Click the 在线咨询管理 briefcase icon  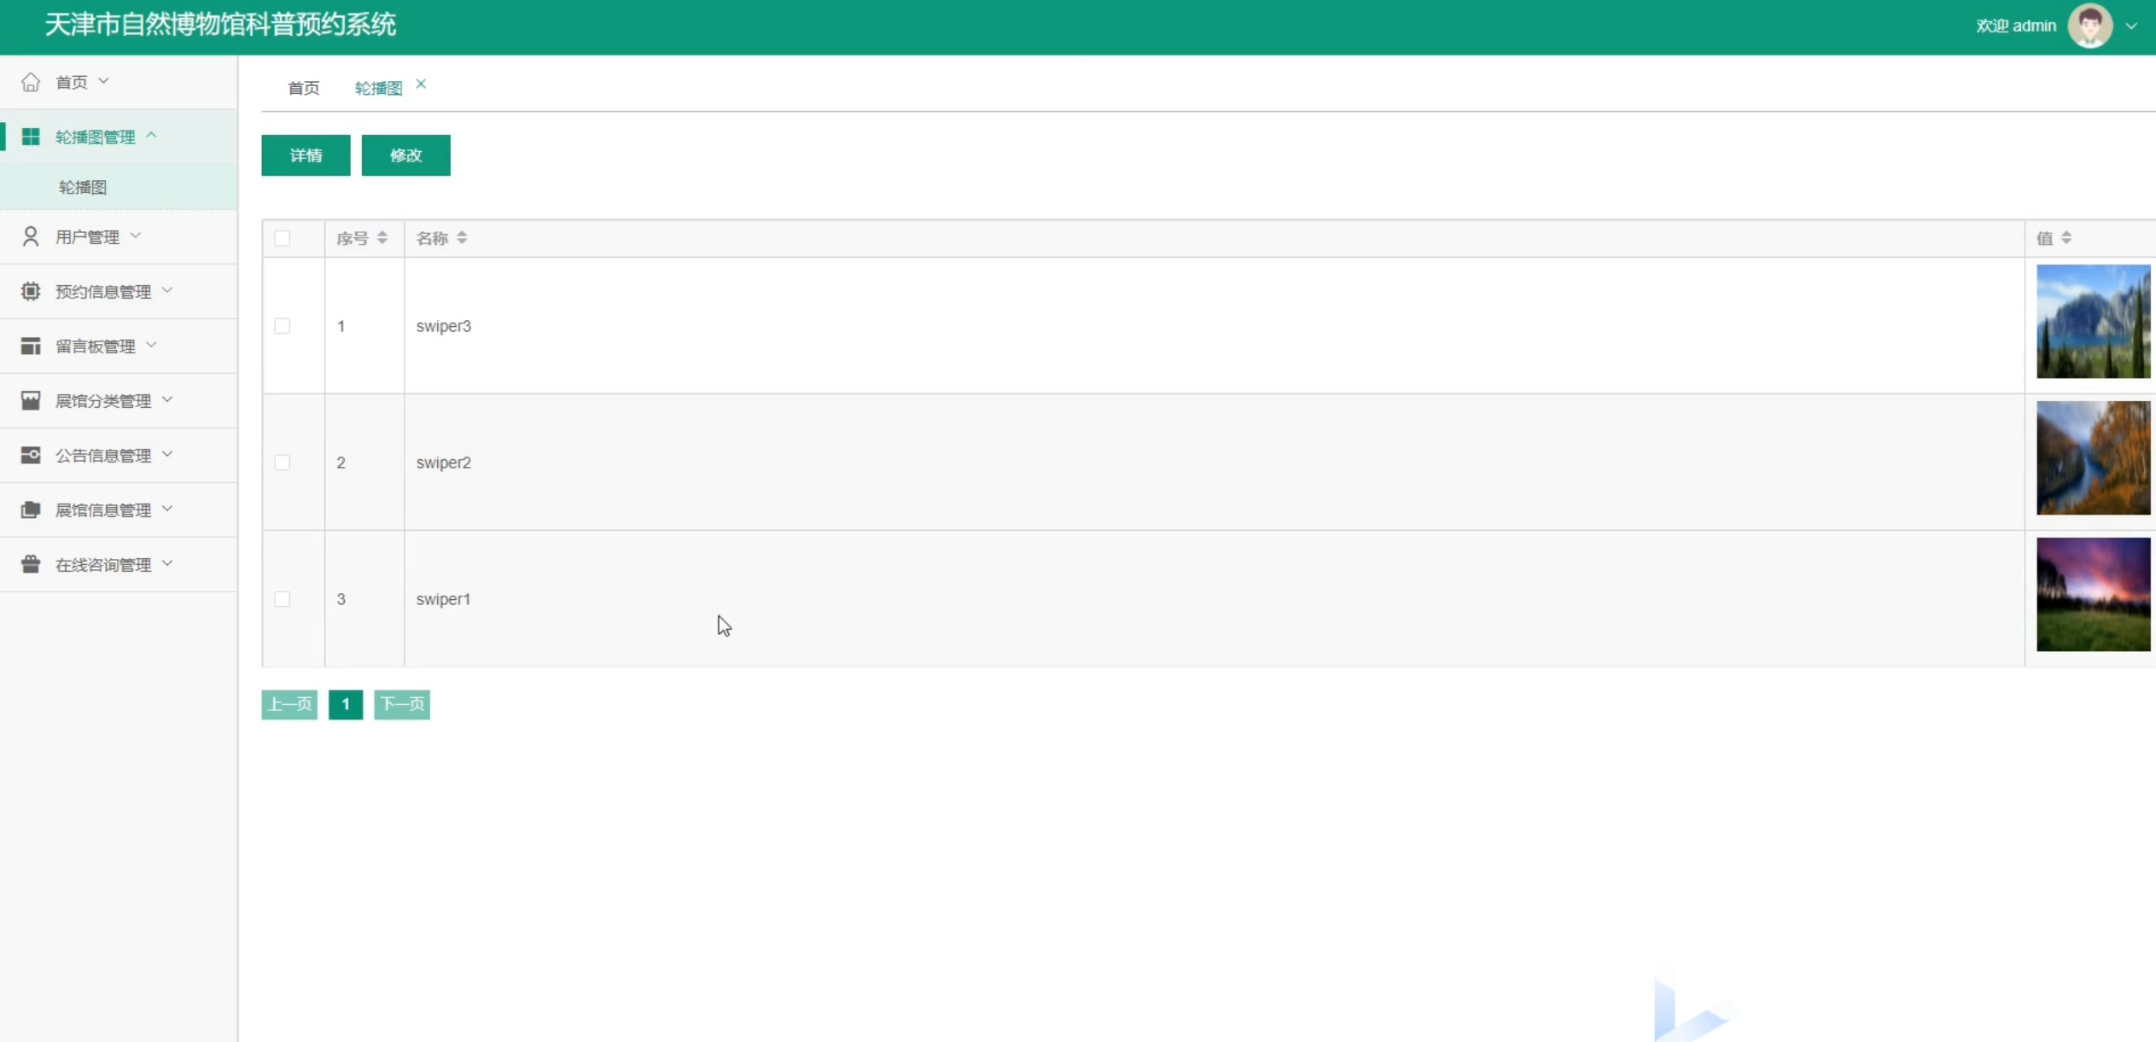(31, 564)
